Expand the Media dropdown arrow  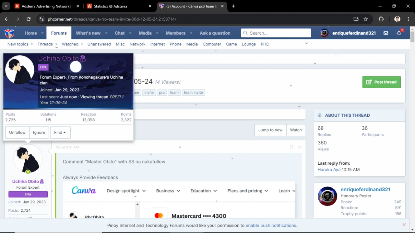click(x=157, y=33)
